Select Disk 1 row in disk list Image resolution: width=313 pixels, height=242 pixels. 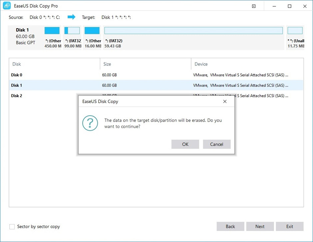[x=156, y=85]
